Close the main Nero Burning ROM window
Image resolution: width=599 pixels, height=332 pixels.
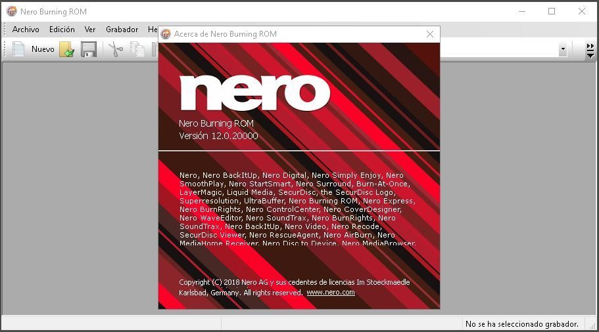[581, 11]
